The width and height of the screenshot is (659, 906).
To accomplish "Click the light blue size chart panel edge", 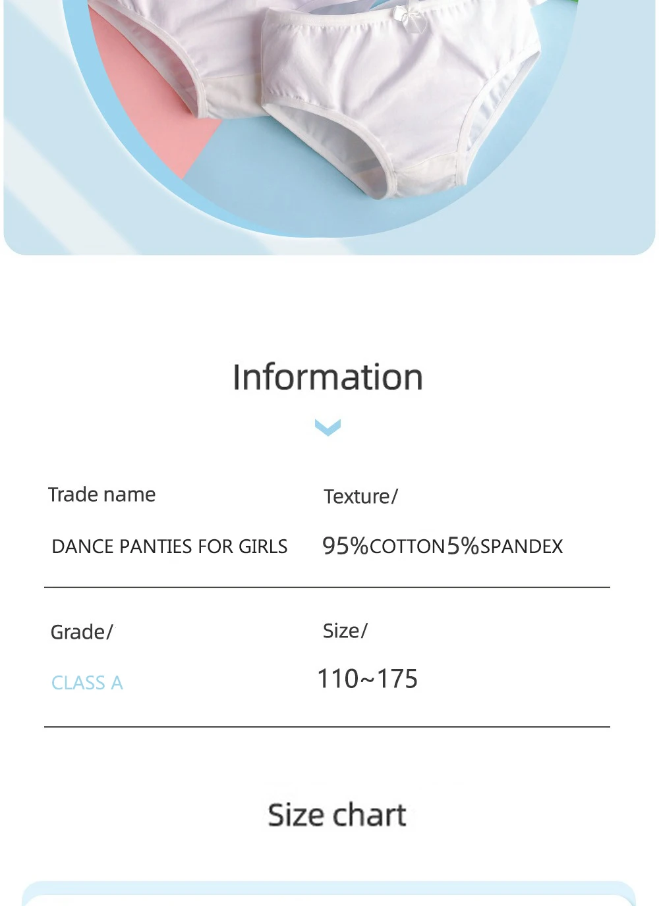I will pos(328,888).
